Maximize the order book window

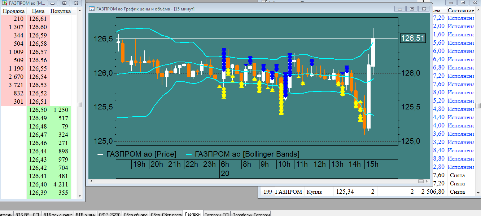point(64,3)
